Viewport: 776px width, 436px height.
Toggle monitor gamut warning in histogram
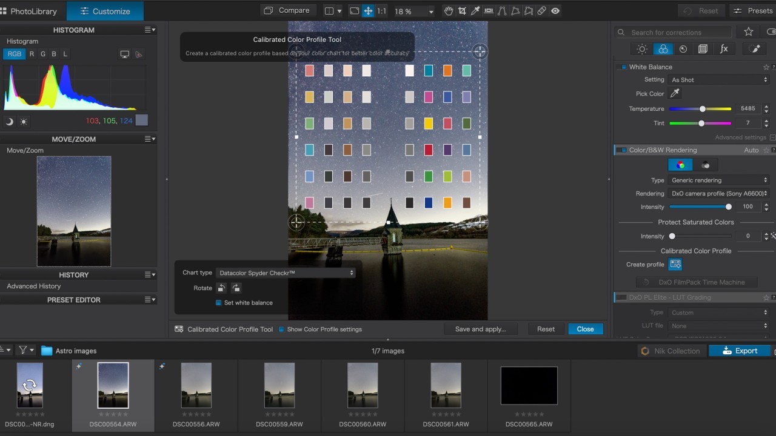[x=125, y=54]
